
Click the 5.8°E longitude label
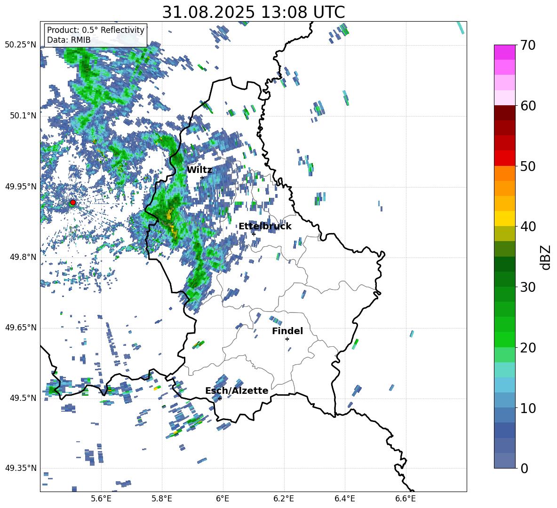click(x=162, y=499)
